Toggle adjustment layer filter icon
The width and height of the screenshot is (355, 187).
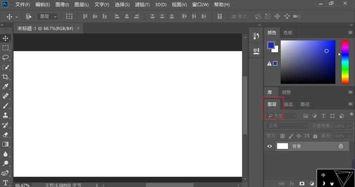click(315, 116)
